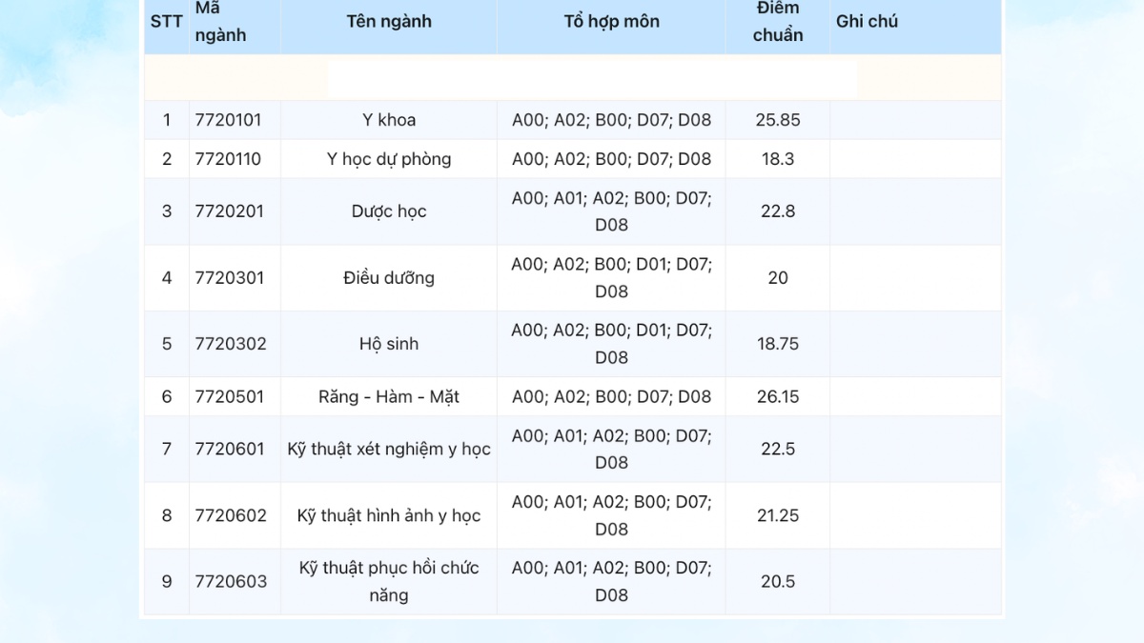
Task: Click the Tên ngành column header
Action: click(389, 21)
